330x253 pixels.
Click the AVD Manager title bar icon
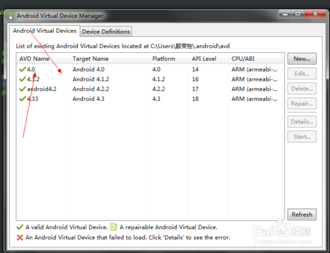[11, 16]
